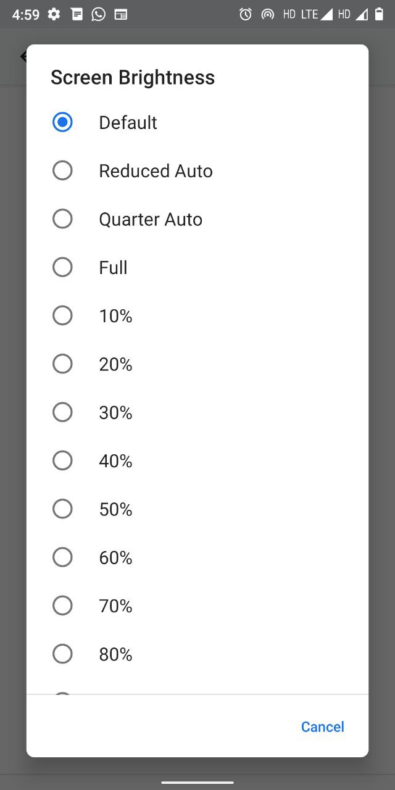
Task: Select the 50% brightness option
Action: [x=62, y=509]
